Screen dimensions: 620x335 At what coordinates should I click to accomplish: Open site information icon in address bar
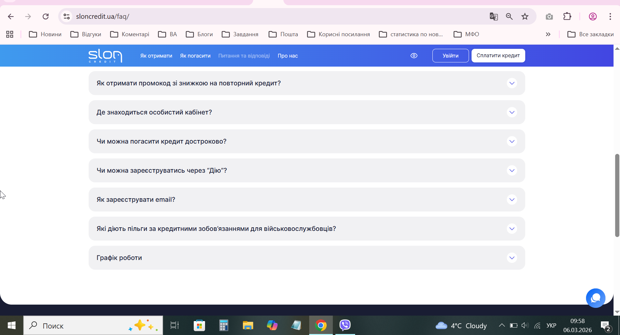coord(67,16)
